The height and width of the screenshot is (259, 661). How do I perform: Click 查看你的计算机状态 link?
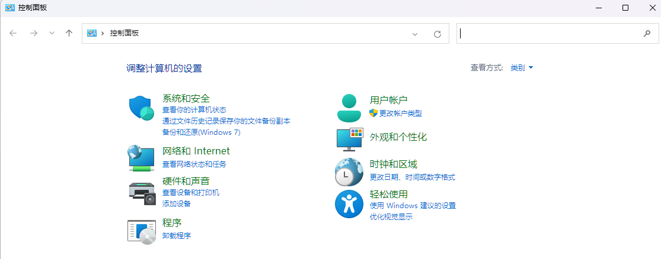[x=194, y=110]
